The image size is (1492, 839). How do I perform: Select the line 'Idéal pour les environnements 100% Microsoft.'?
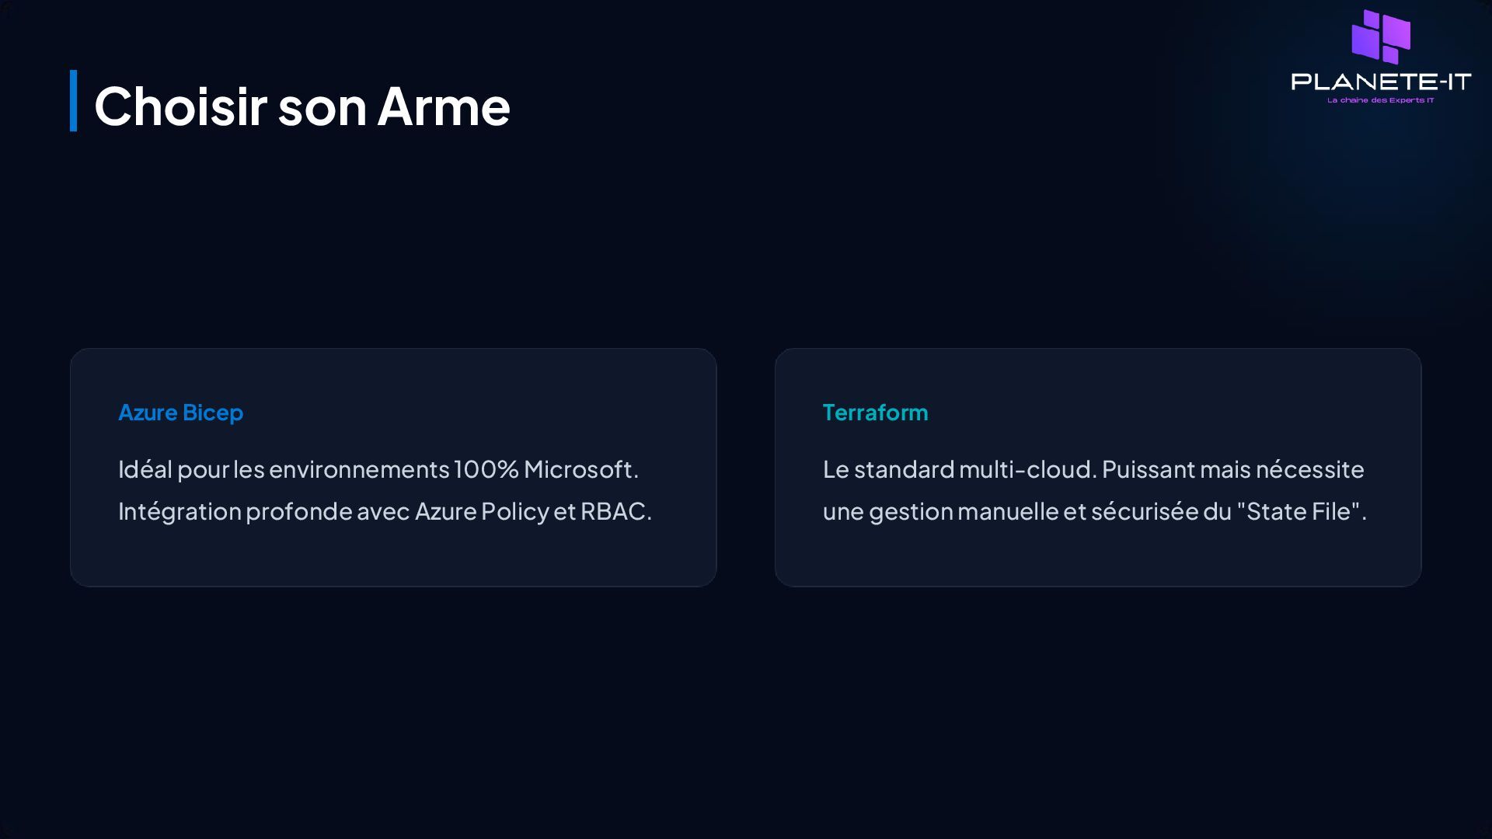pos(378,469)
